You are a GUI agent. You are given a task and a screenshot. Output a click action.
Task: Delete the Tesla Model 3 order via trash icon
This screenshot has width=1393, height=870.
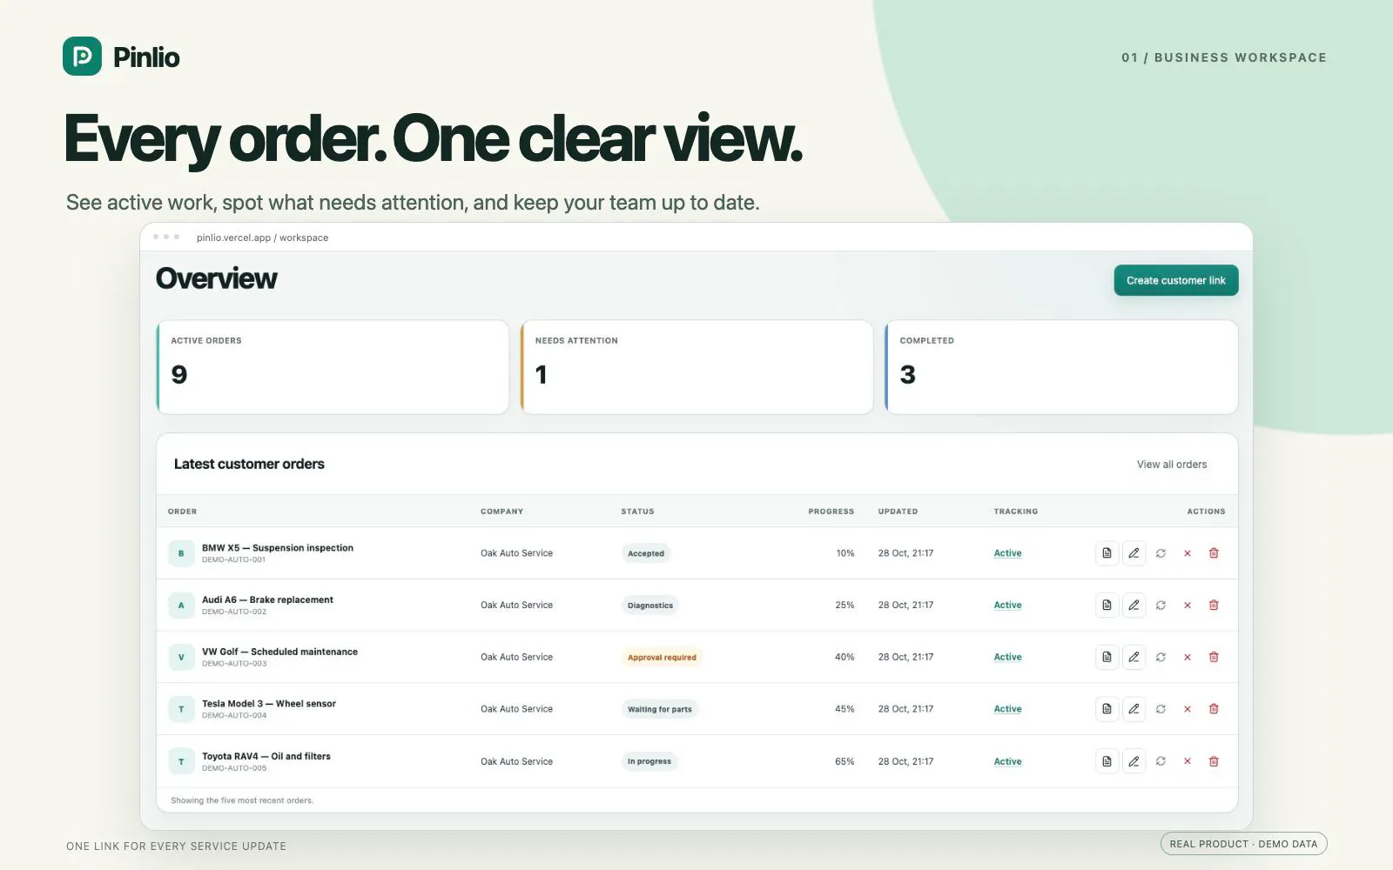(1214, 709)
